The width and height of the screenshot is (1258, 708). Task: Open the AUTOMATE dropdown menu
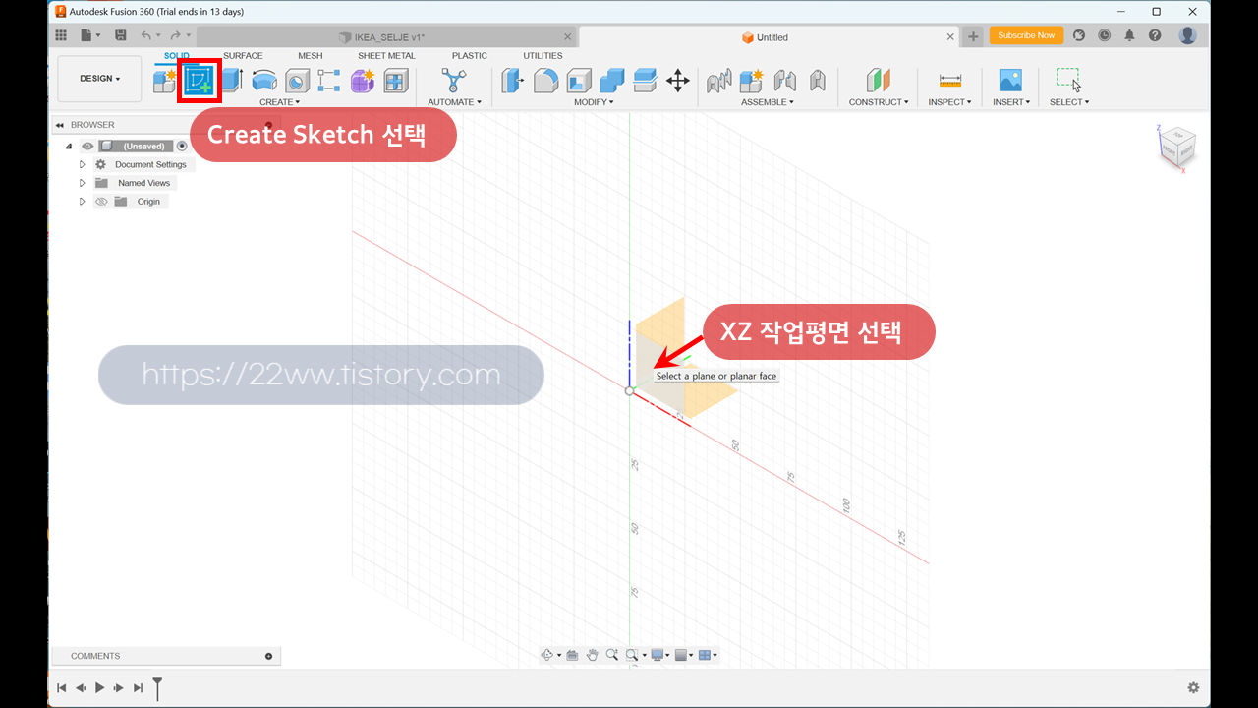click(455, 102)
